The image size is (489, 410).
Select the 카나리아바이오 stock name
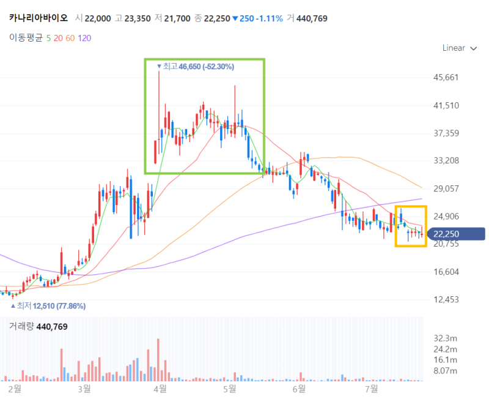[x=38, y=18]
